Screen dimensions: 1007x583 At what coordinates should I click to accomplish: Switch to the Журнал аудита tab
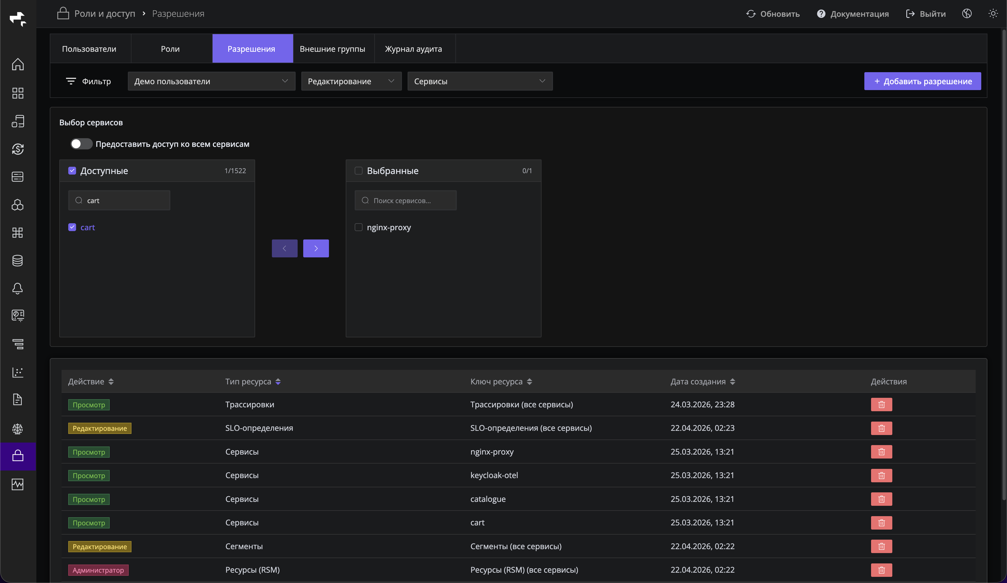pyautogui.click(x=413, y=49)
